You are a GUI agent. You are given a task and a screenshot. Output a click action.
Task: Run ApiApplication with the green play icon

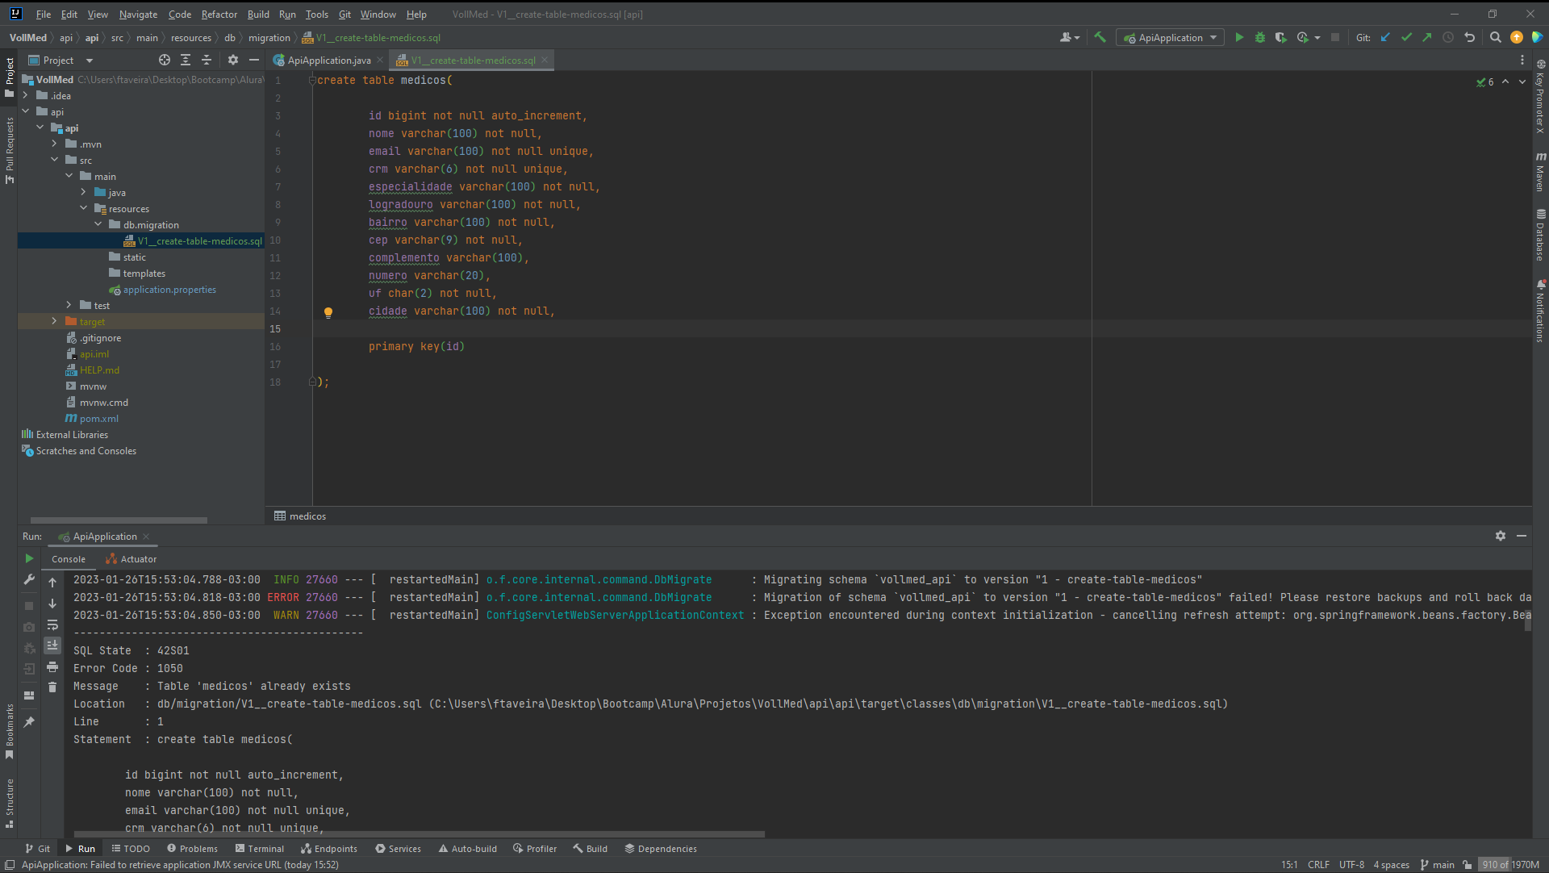click(x=1239, y=37)
